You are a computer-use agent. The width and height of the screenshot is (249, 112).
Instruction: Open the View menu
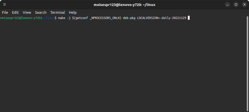[x=27, y=12]
